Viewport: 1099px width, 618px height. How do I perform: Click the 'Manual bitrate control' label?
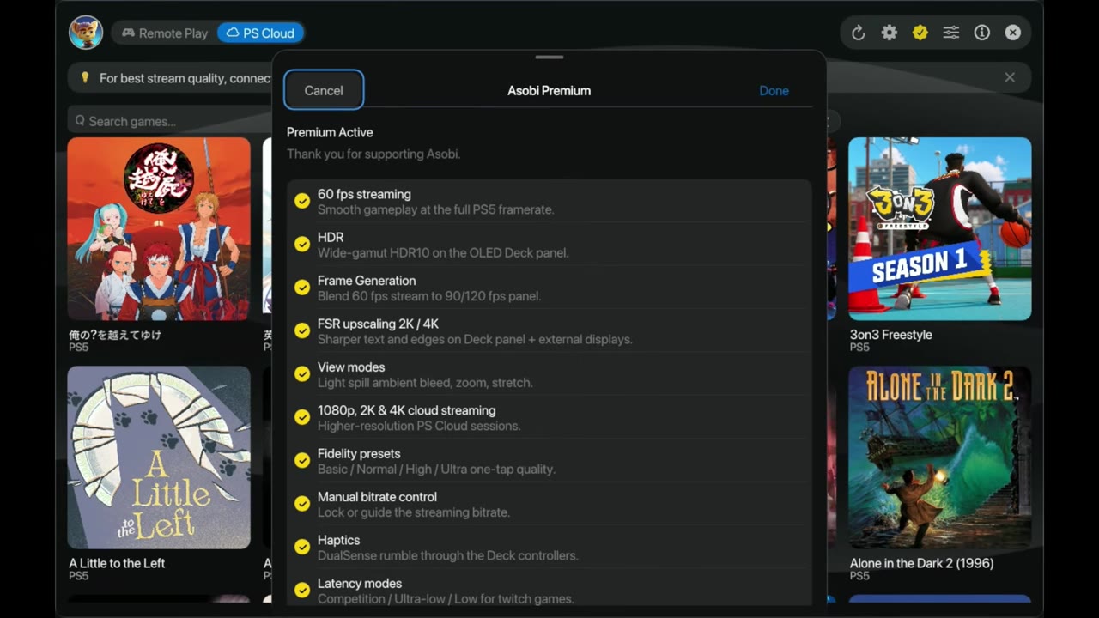pos(377,496)
